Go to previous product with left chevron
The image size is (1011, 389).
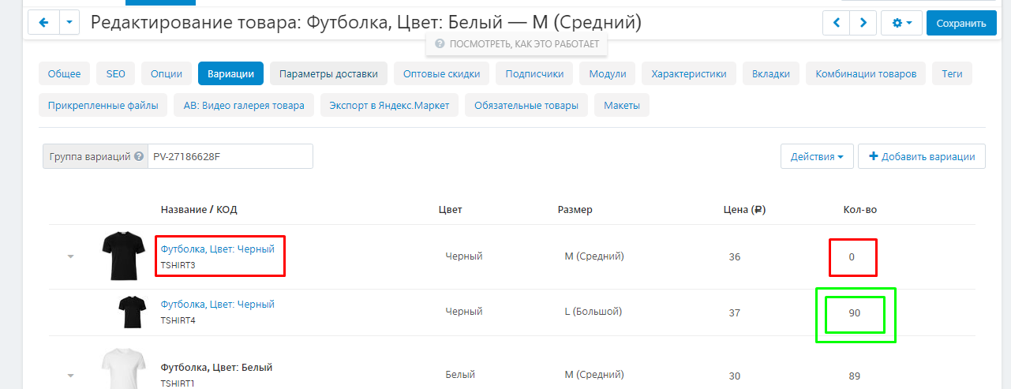[x=836, y=24]
